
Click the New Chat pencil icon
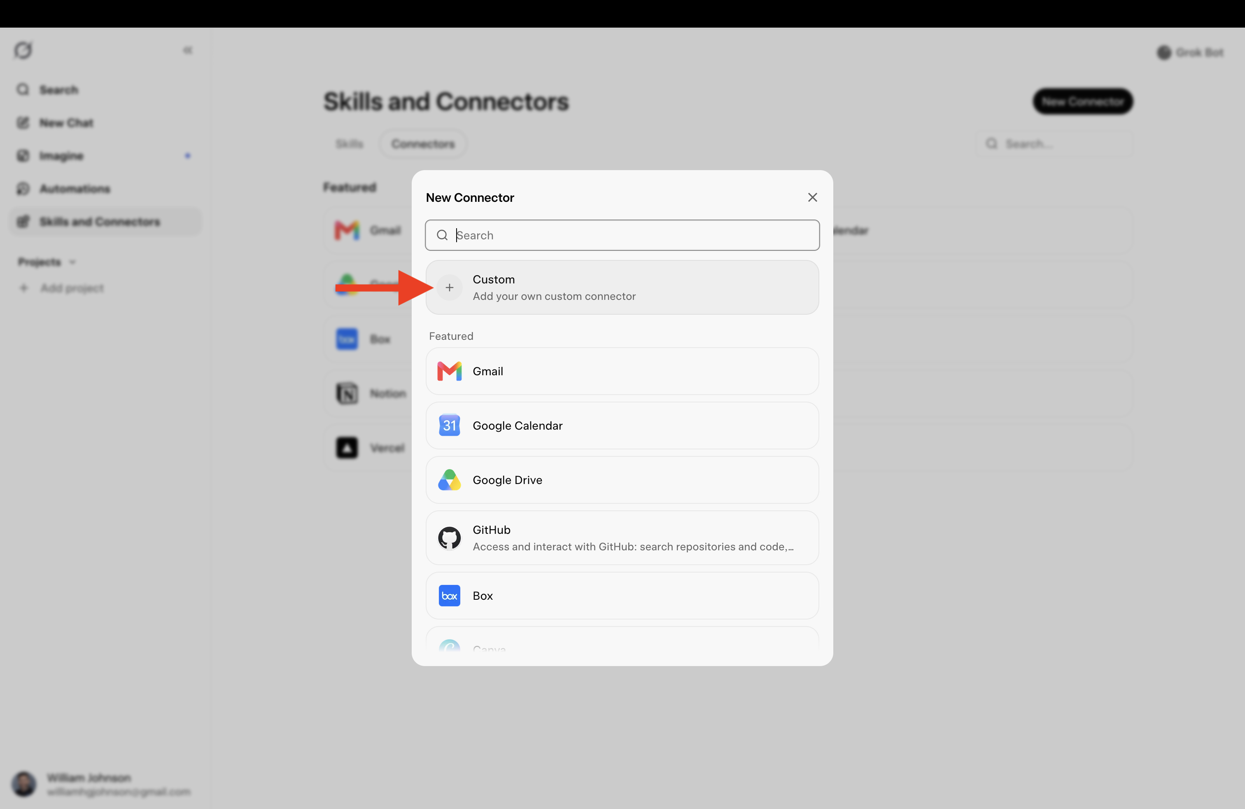click(x=23, y=123)
